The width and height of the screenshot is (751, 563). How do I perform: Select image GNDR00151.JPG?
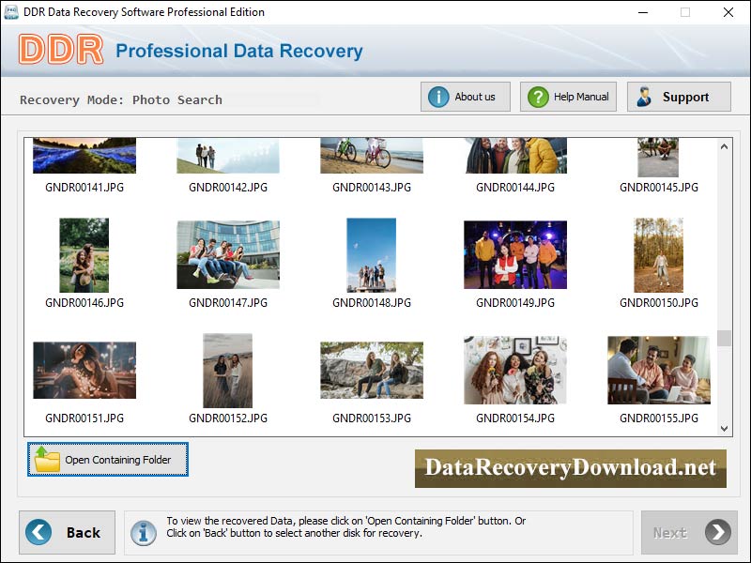84,369
